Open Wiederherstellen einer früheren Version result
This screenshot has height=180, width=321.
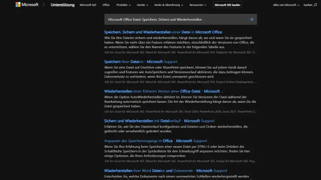click(163, 91)
